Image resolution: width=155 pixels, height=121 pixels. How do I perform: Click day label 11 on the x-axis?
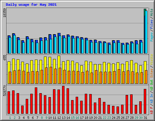tap(54, 118)
